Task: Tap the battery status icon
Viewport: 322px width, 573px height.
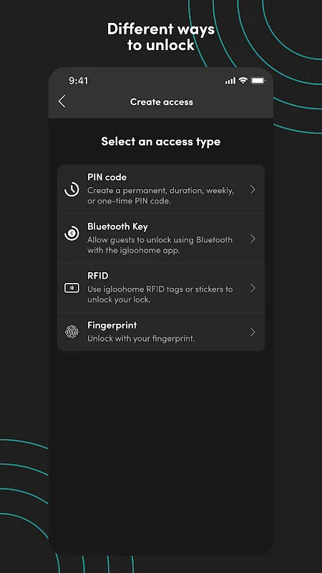Action: [x=258, y=80]
